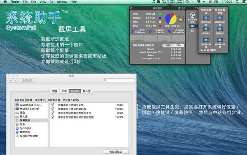Open Time Machine menu bar icon

point(187,2)
